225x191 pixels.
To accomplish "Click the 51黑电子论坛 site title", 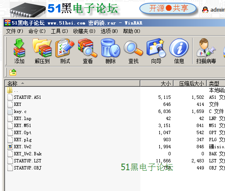I will coord(83,8).
